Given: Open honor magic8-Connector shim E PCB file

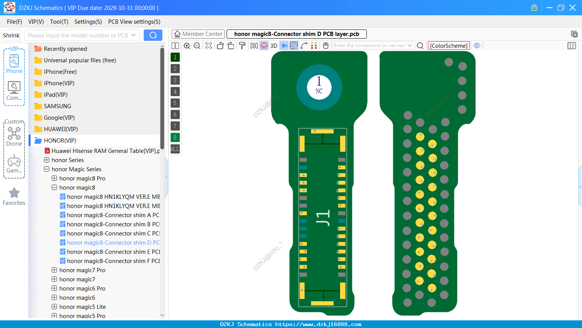Looking at the screenshot, I should [x=110, y=252].
